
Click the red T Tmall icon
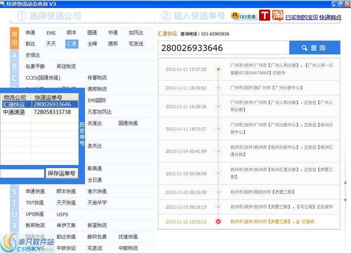[264, 16]
